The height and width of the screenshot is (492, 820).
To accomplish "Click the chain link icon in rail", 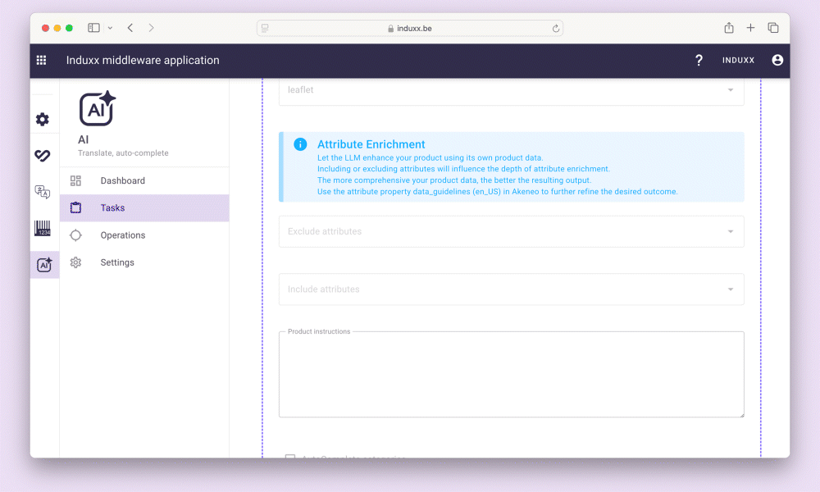I will [x=43, y=156].
